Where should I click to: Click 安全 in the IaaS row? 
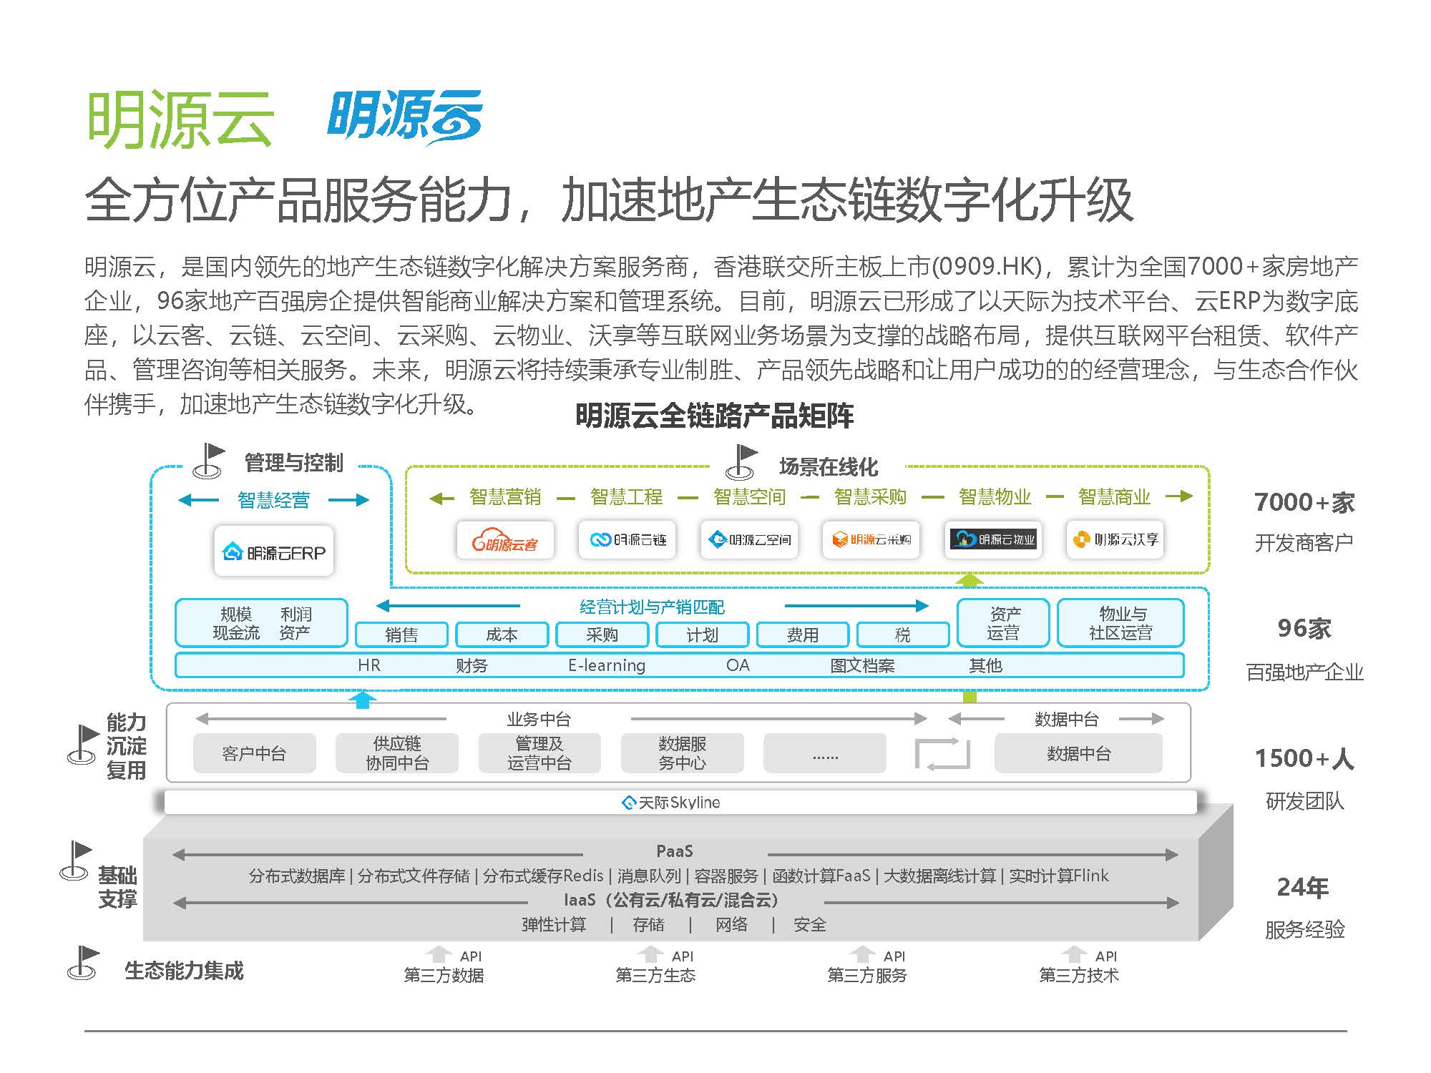[x=809, y=925]
